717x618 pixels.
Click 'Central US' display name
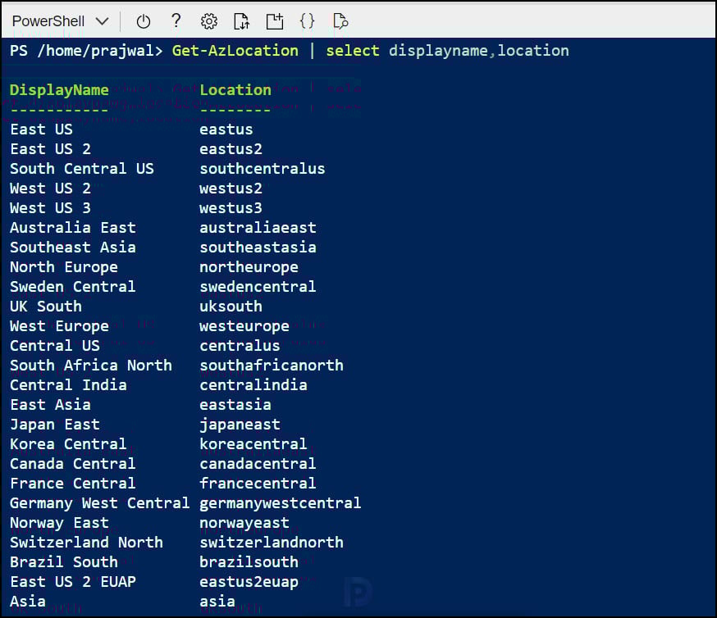click(55, 345)
